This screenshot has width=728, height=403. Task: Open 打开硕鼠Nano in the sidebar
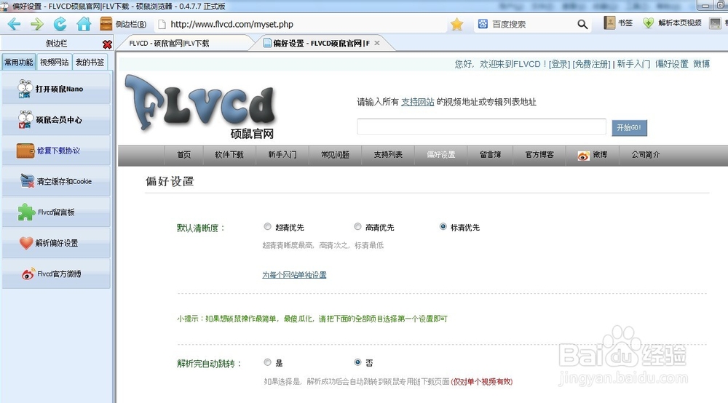coord(56,89)
